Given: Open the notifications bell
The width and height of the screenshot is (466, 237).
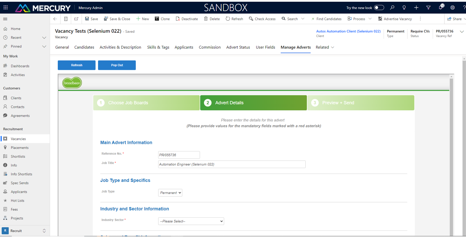Looking at the screenshot, I should [441, 7].
